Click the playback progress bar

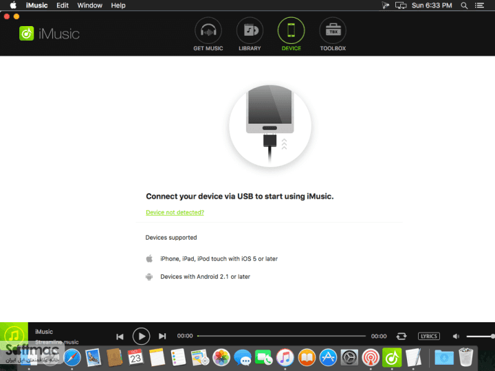281,336
